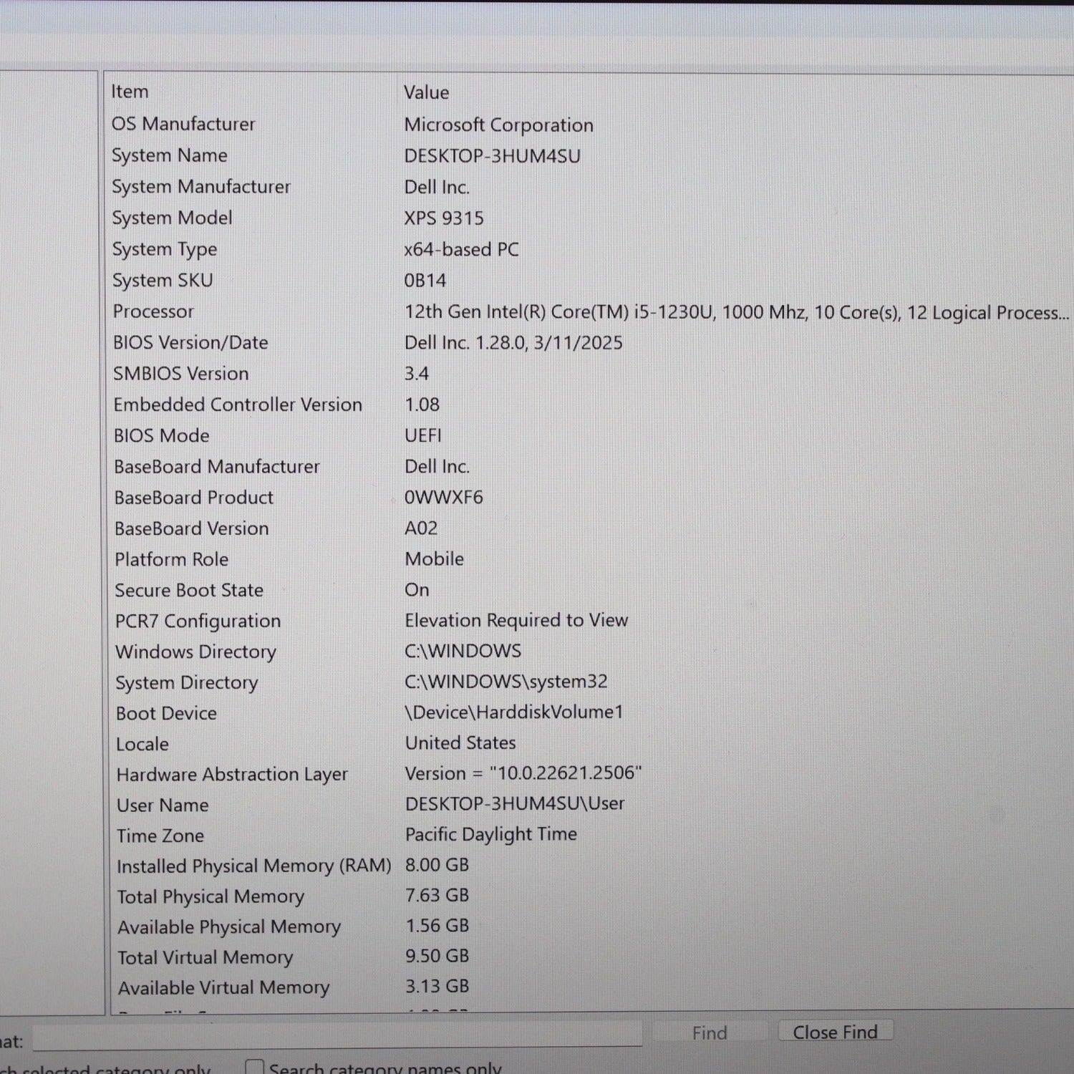Select the Processor row
1074x1074 pixels.
tap(591, 311)
